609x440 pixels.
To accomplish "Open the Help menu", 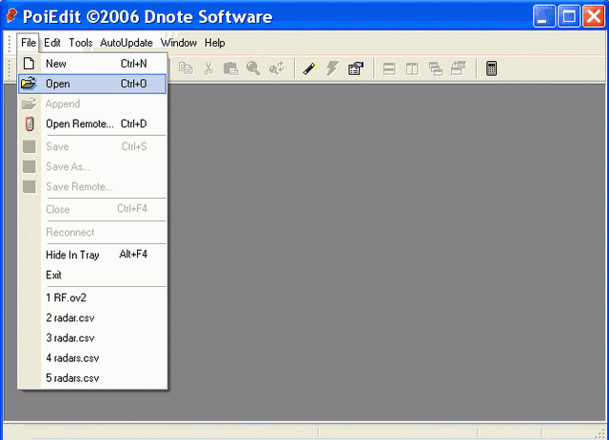I will [x=214, y=43].
